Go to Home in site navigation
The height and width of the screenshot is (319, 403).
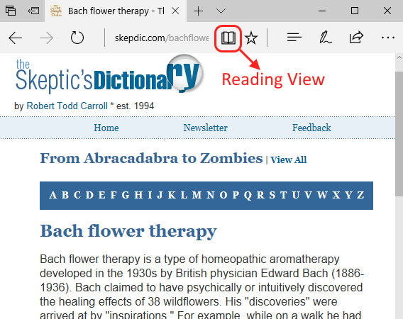point(106,128)
